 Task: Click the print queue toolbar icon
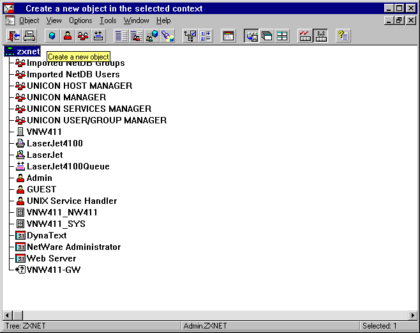[98, 36]
